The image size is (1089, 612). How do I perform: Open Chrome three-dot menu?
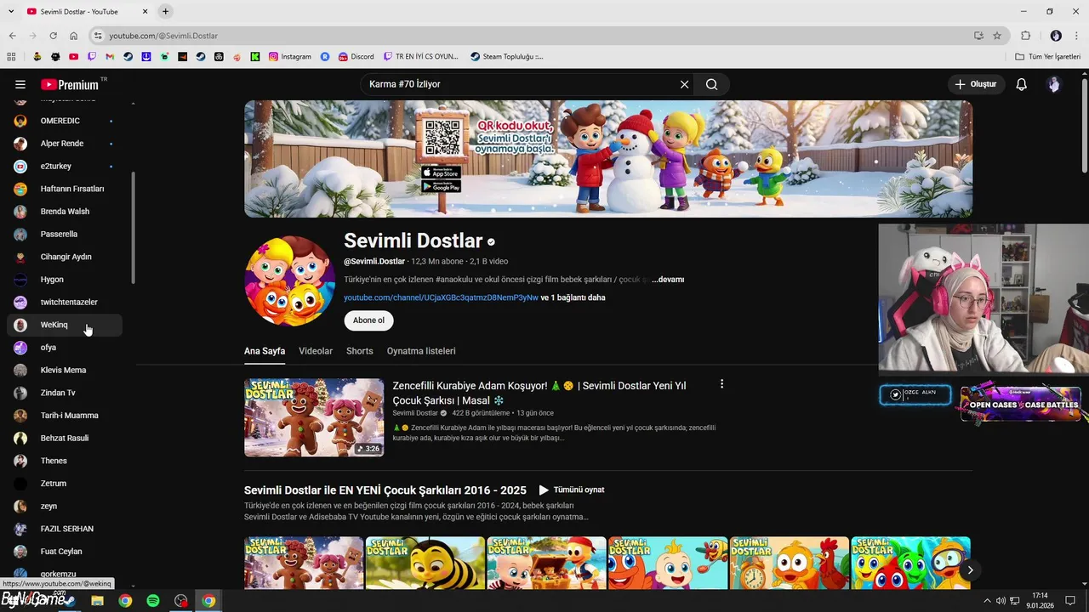1076,36
